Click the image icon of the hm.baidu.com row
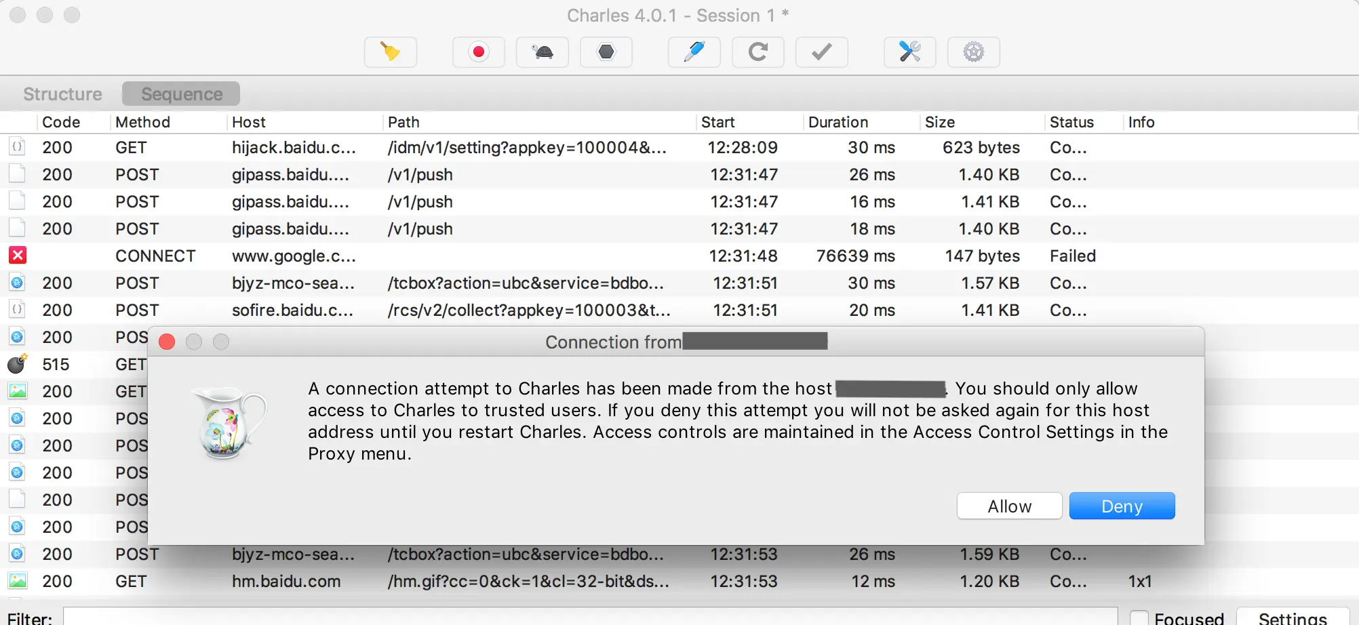Image resolution: width=1359 pixels, height=625 pixels. [x=18, y=581]
